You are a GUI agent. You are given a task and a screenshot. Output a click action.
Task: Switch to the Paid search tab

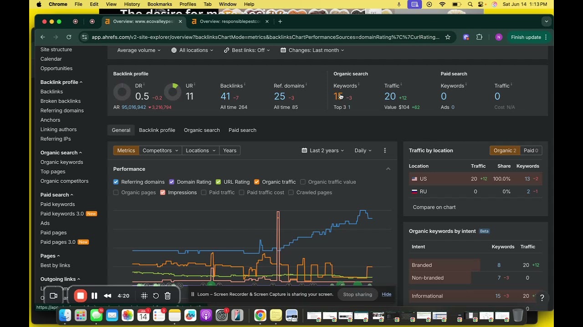tap(242, 130)
